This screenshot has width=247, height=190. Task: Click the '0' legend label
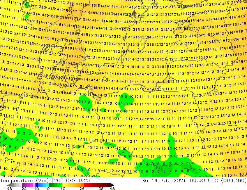click(x=48, y=188)
